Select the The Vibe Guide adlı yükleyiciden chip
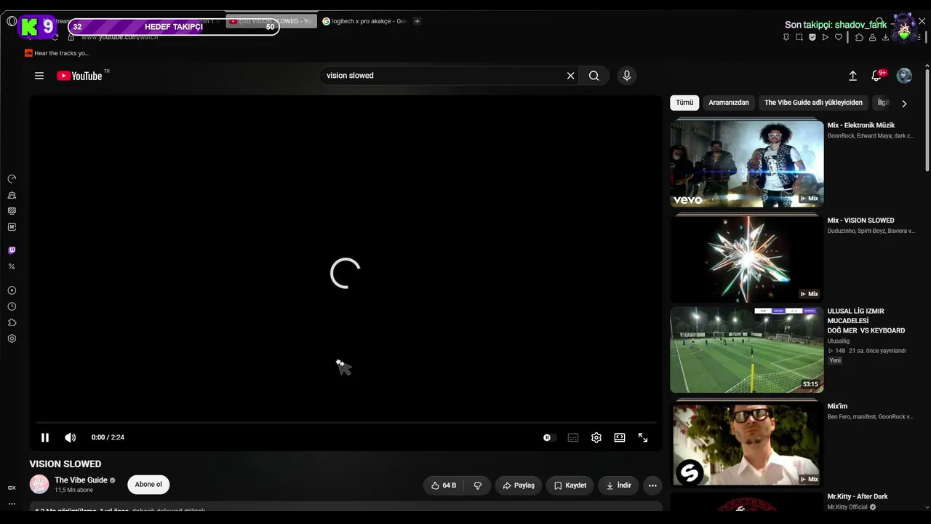 (x=813, y=103)
